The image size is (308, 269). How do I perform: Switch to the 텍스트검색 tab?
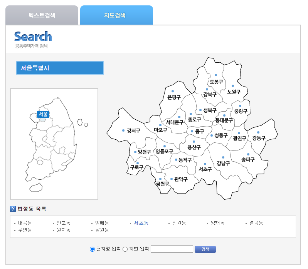pyautogui.click(x=42, y=15)
